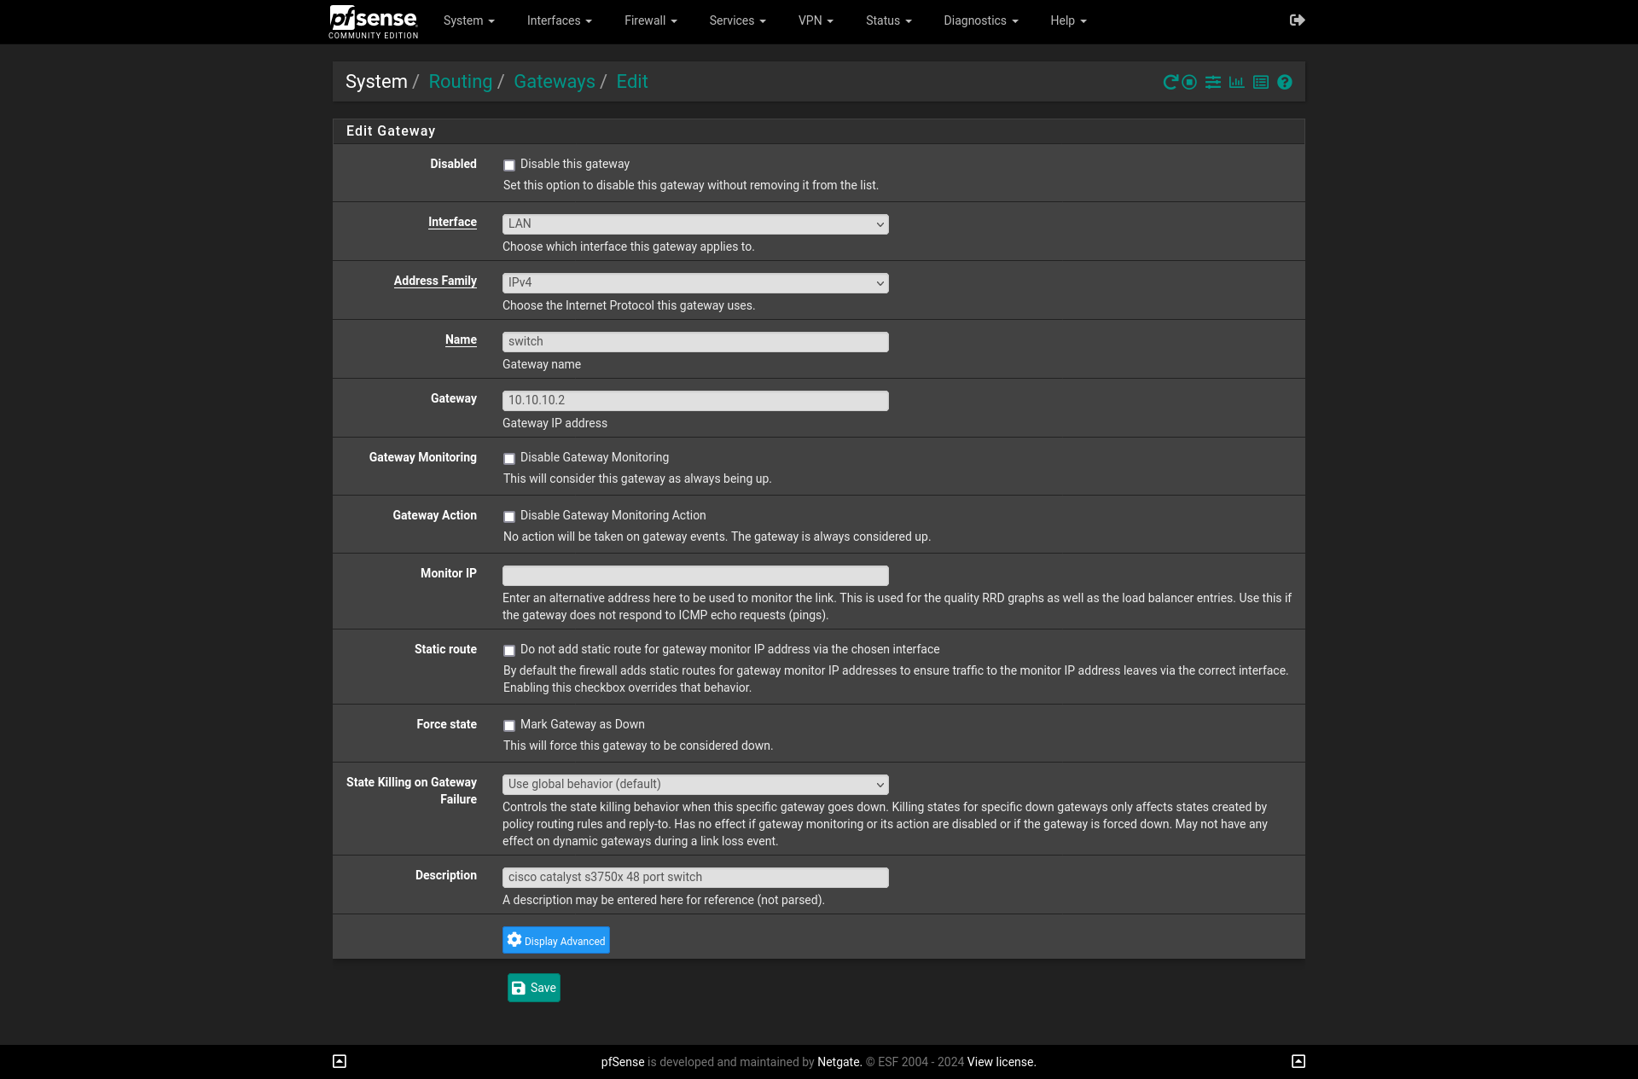Open the Services menu
The width and height of the screenshot is (1638, 1079).
(x=737, y=20)
